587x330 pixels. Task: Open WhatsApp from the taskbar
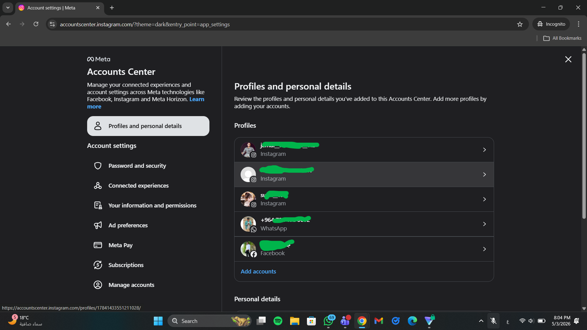click(x=329, y=321)
